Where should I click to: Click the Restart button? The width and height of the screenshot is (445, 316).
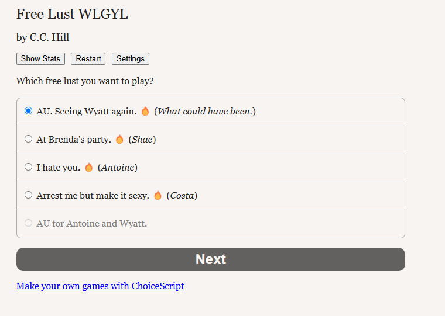click(x=88, y=58)
